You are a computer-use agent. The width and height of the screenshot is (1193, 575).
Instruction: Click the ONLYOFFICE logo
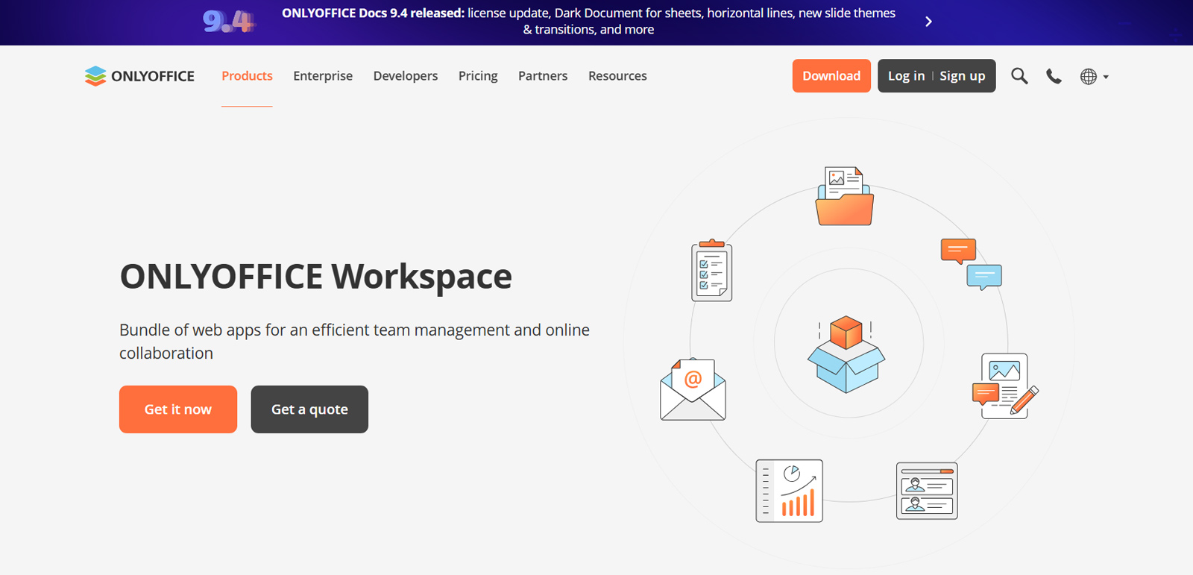139,76
